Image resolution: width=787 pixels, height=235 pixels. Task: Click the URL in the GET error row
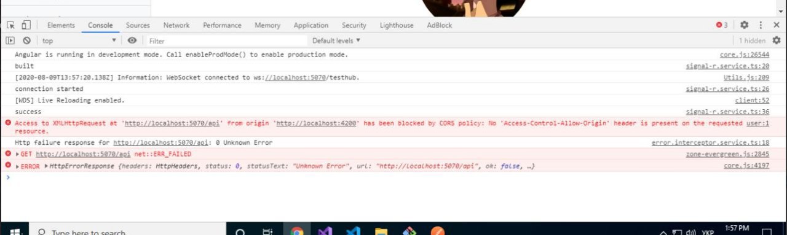(x=83, y=154)
